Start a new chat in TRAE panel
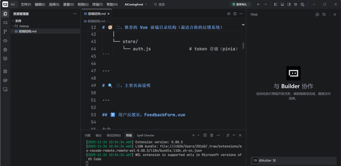 click(317, 14)
